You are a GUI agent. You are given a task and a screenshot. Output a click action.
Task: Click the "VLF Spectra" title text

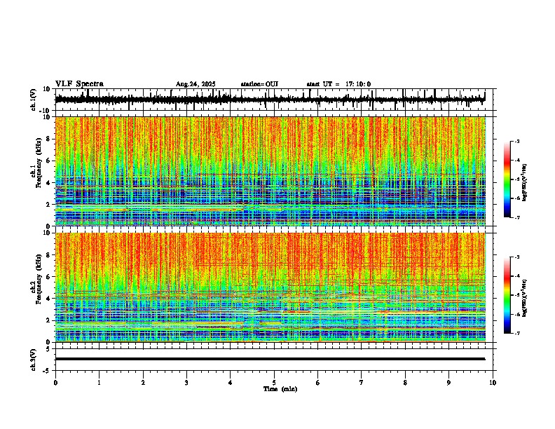pyautogui.click(x=79, y=84)
